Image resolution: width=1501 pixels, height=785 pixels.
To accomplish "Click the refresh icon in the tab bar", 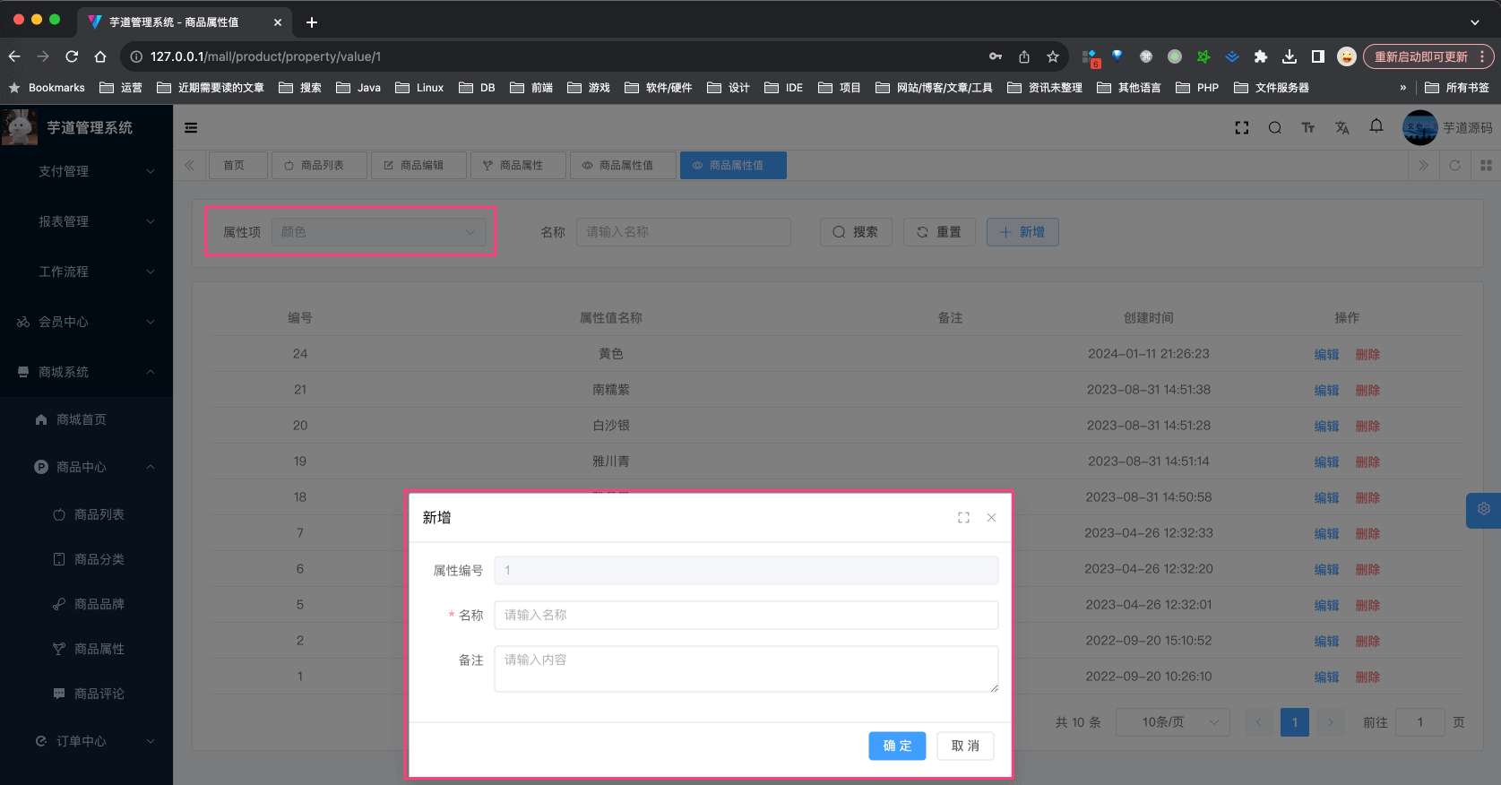I will [x=1454, y=166].
